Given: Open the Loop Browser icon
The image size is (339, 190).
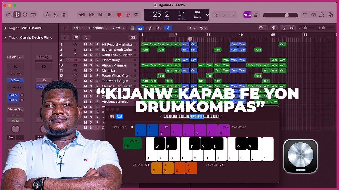Looking at the screenshot, I should click(322, 15).
